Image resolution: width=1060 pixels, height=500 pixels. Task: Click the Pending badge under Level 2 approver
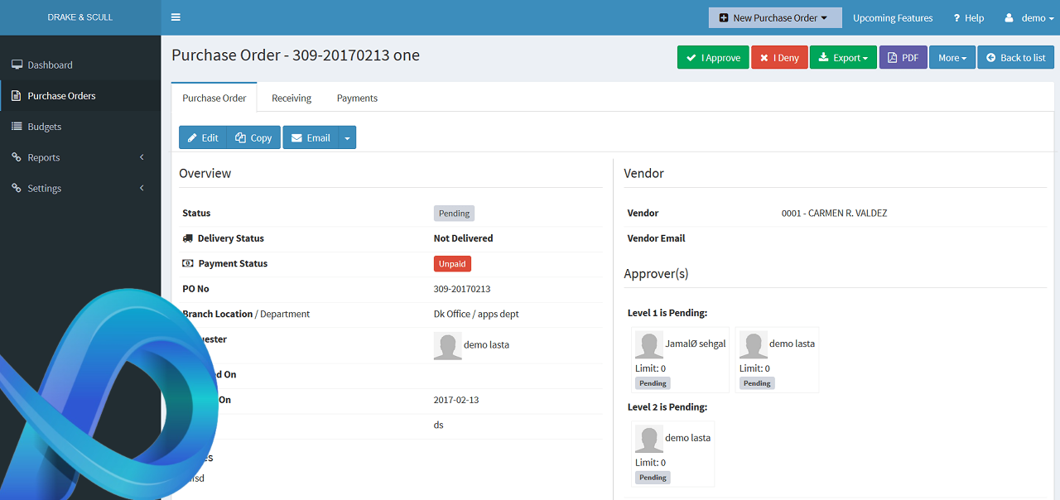653,478
